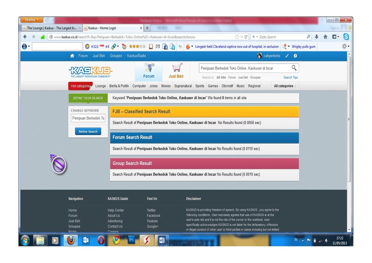Select the Kaskus Home Login tab
The height and width of the screenshot is (263, 372).
tap(113, 28)
